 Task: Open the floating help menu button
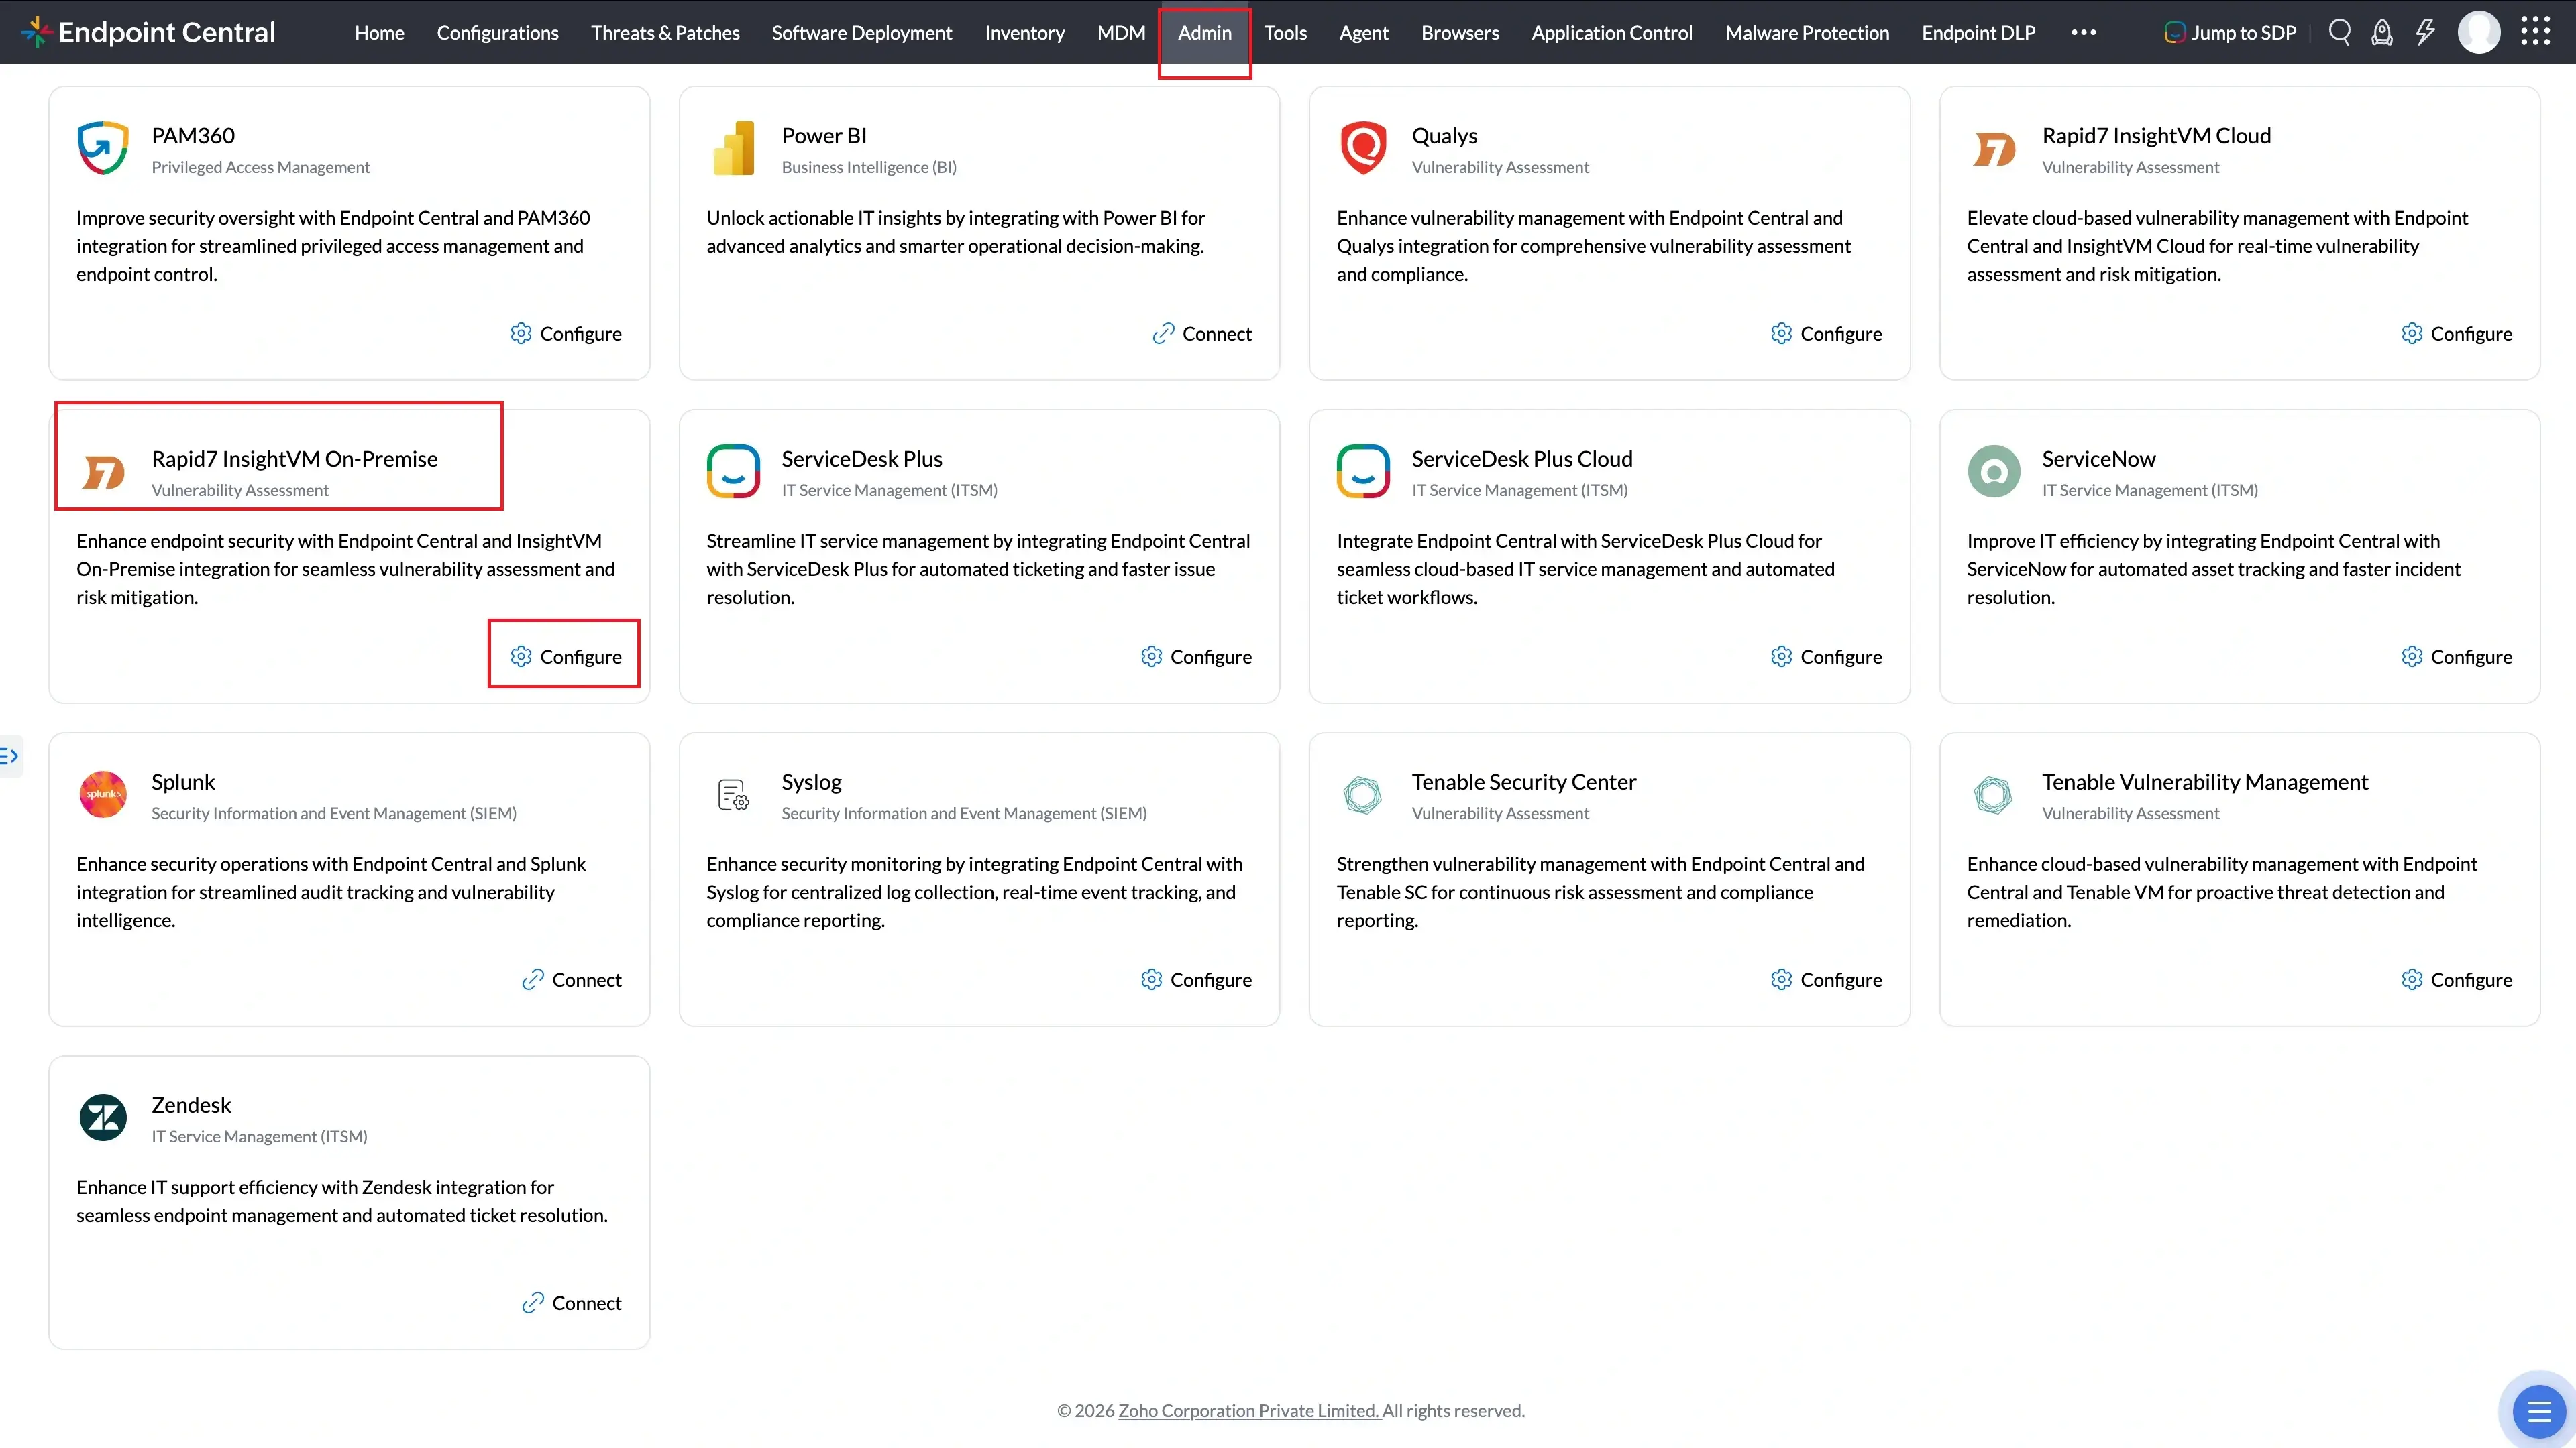click(x=2538, y=1411)
